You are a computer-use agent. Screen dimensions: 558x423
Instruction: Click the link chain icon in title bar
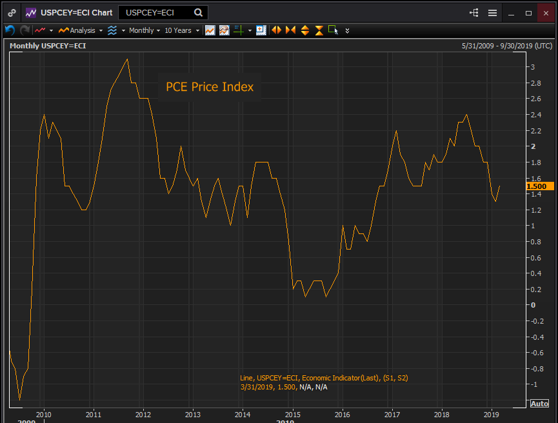click(12, 13)
